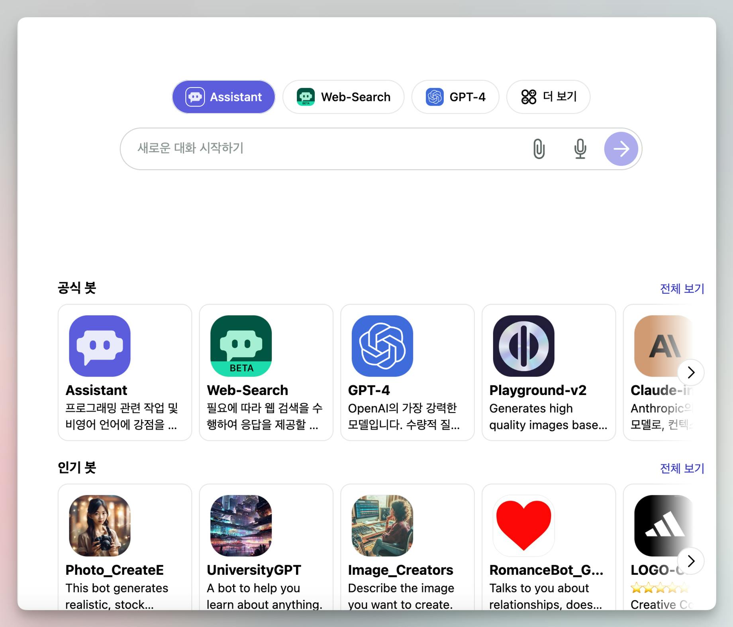Switch to the GPT-4 bot pill
Screen dimensions: 733x627
[x=455, y=97]
